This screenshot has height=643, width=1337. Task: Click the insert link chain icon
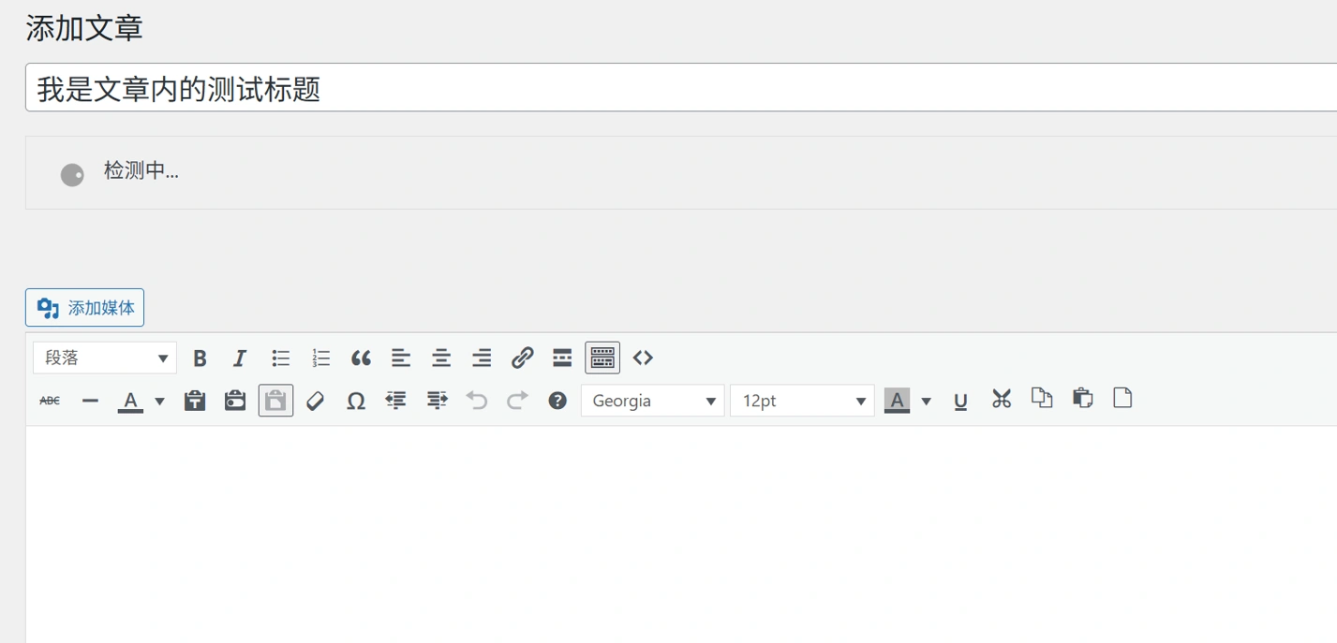tap(522, 358)
